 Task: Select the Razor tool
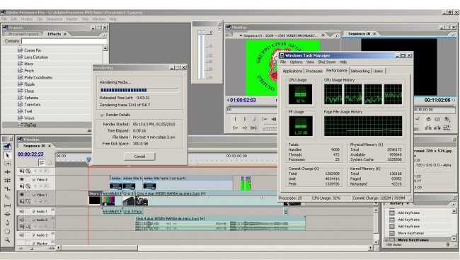click(7, 197)
